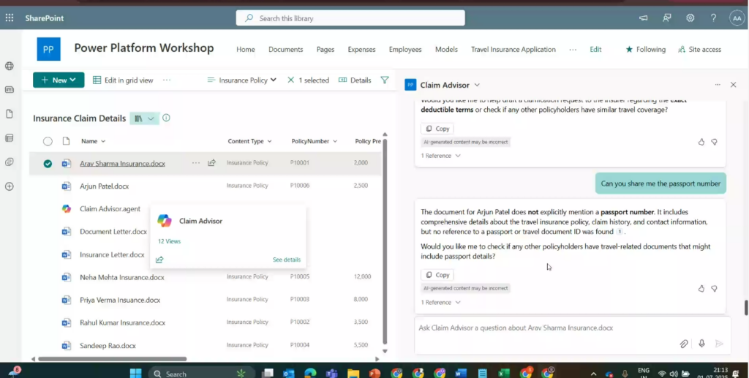The height and width of the screenshot is (378, 749).
Task: Open the Content Type column dropdown
Action: [x=250, y=141]
